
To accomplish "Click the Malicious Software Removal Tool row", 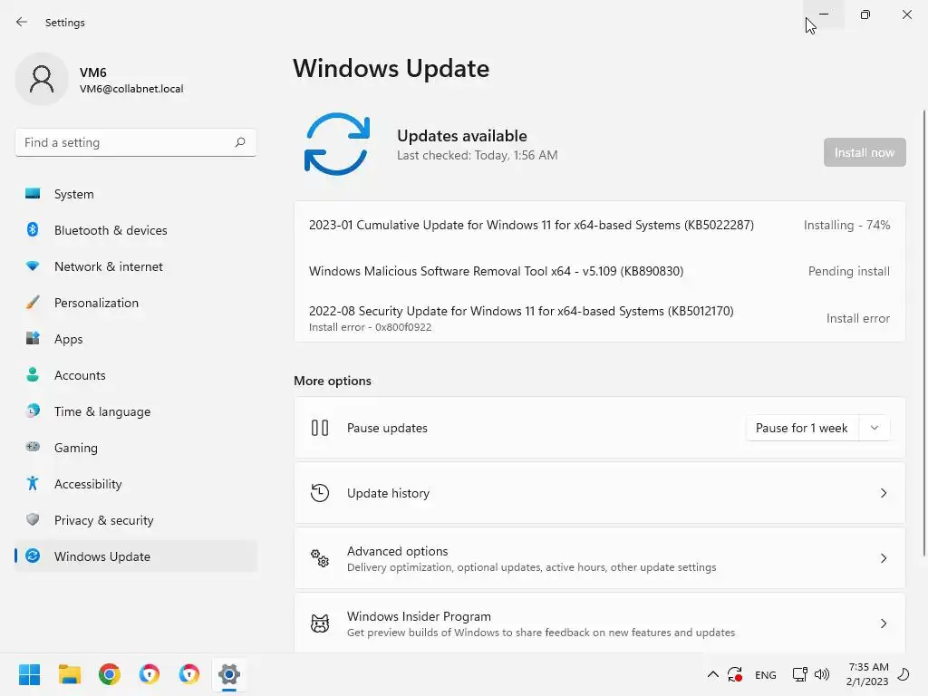I will 600,271.
